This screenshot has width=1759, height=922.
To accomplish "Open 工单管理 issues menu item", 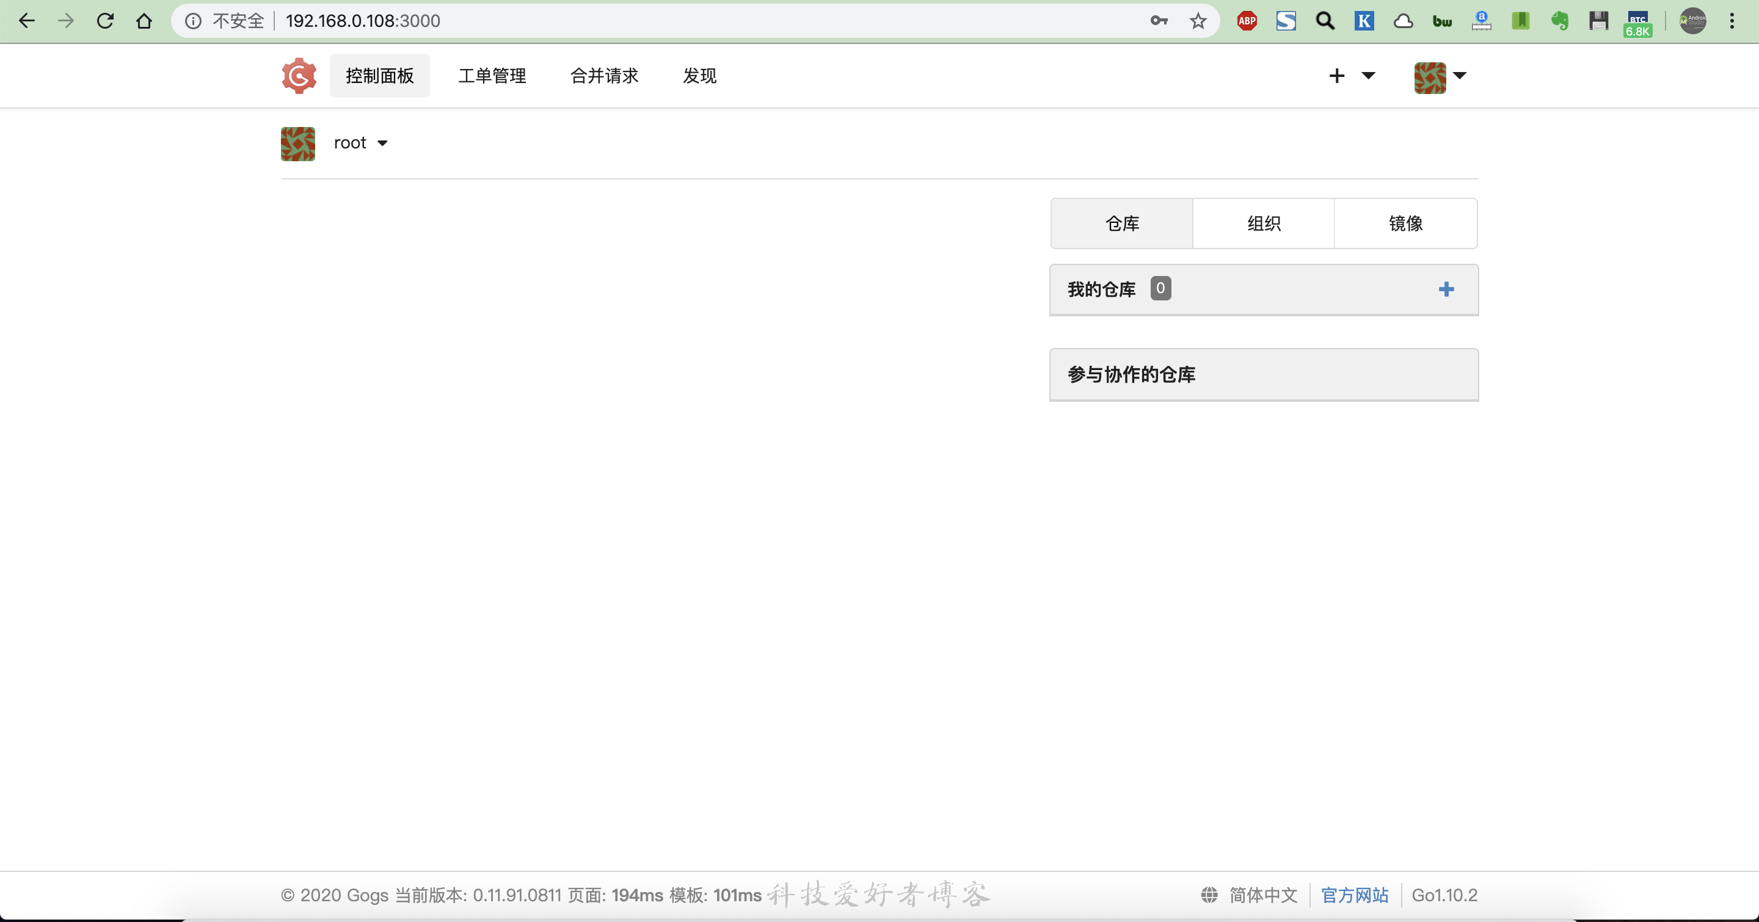I will 492,76.
